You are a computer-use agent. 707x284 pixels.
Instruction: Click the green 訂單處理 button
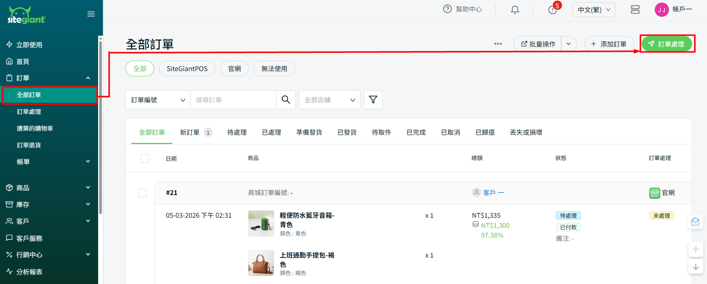tap(667, 44)
